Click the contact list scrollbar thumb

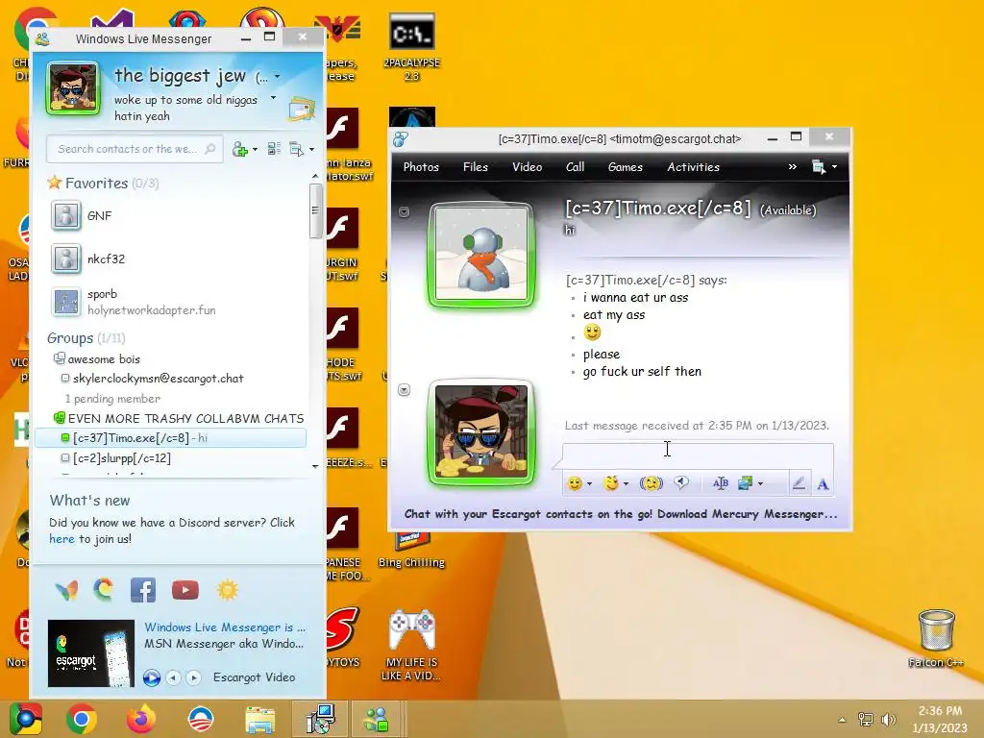[315, 210]
